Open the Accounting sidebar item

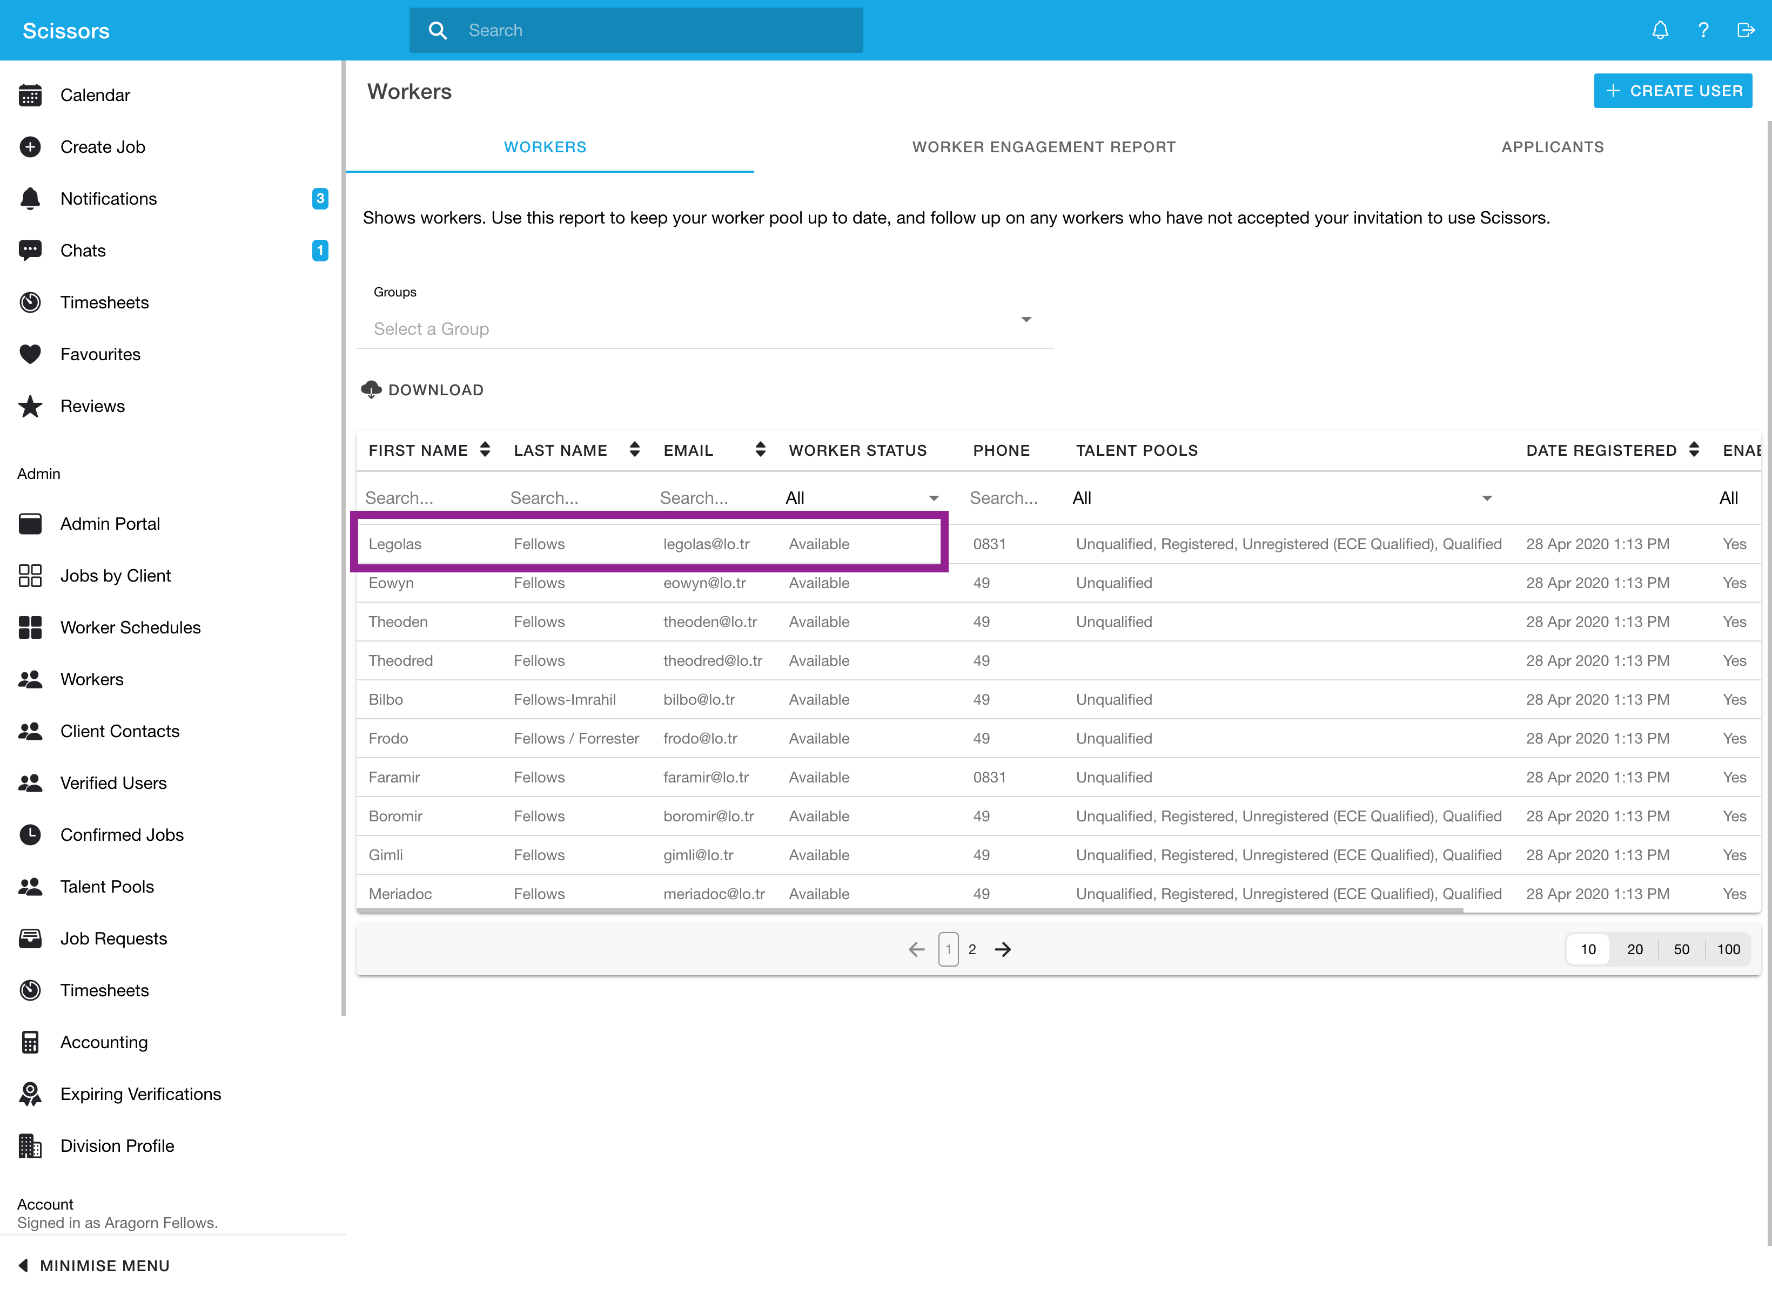(104, 1042)
